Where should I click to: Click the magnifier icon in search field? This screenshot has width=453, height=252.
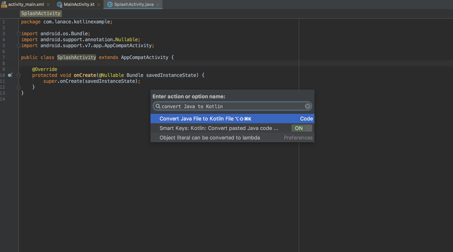[158, 106]
